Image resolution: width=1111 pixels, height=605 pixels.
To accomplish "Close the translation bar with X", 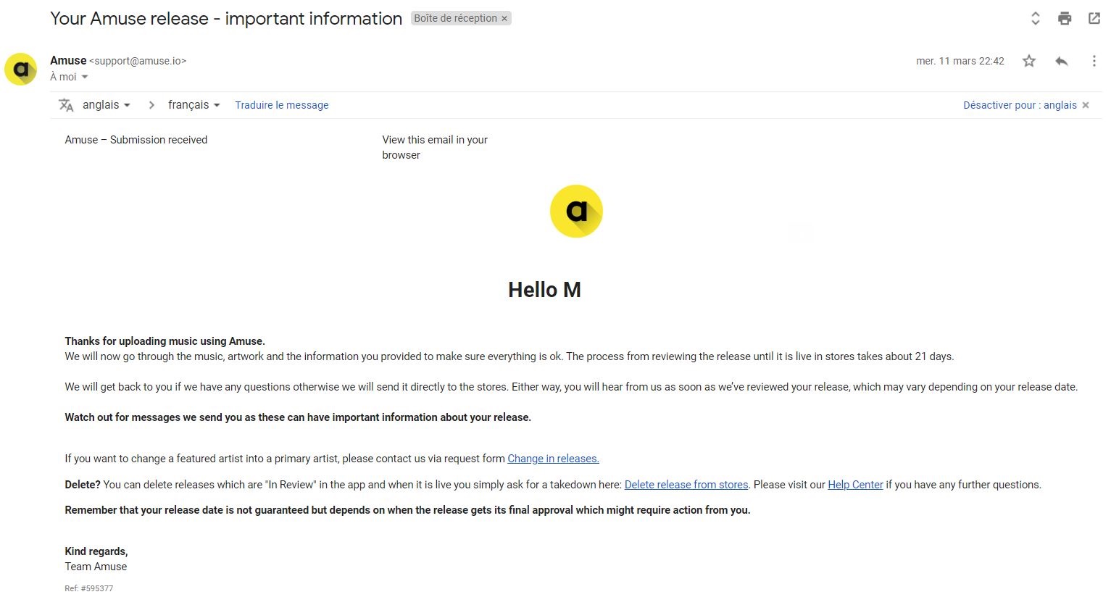I will [1086, 105].
